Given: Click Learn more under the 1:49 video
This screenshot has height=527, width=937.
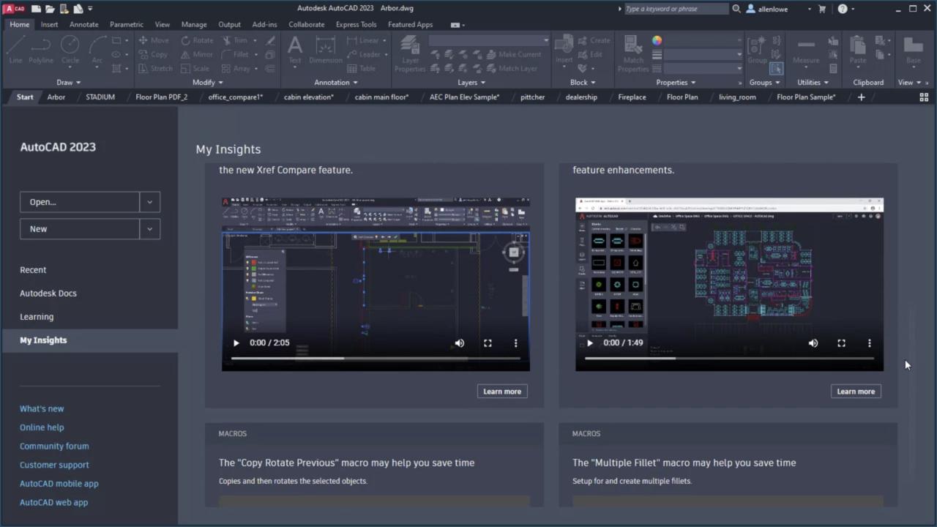Looking at the screenshot, I should pyautogui.click(x=856, y=392).
